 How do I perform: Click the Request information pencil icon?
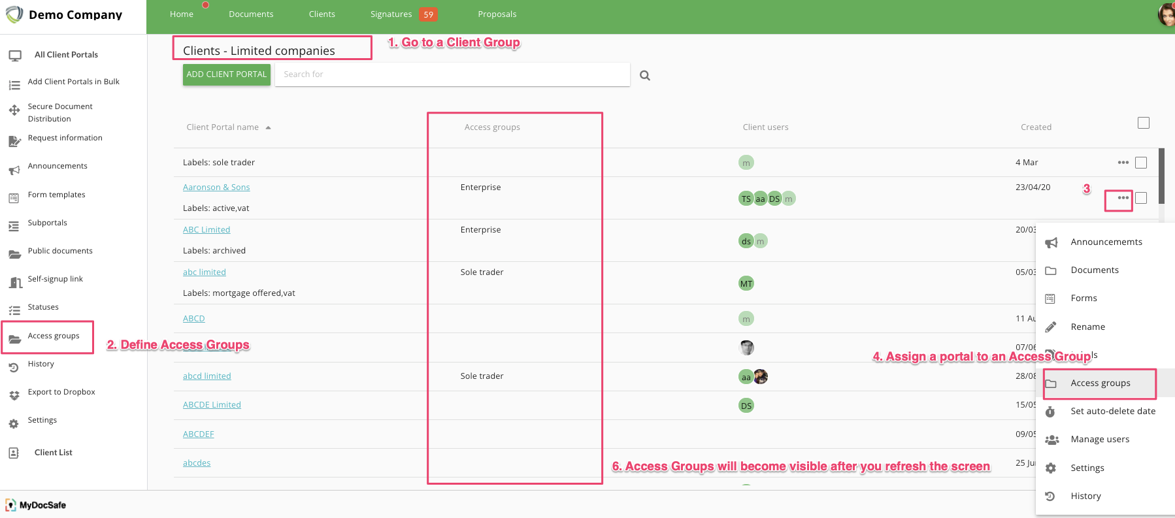point(14,141)
